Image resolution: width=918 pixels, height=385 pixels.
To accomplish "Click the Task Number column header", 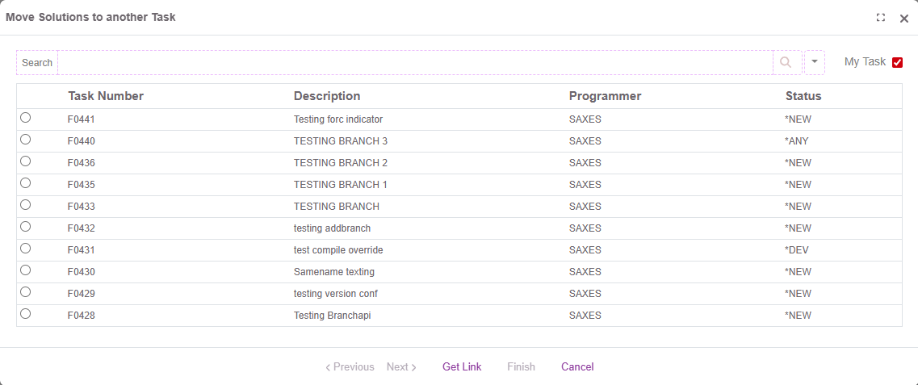I will click(x=106, y=96).
